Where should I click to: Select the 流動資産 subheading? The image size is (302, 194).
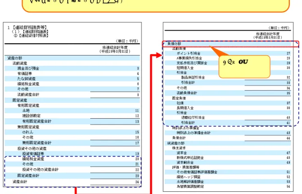click(x=20, y=63)
